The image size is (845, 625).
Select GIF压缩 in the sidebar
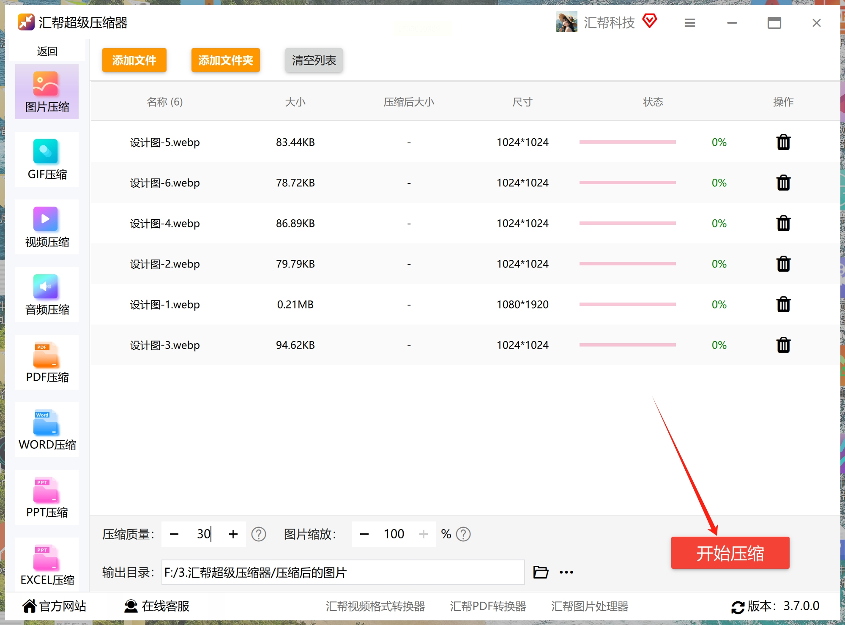coord(47,160)
